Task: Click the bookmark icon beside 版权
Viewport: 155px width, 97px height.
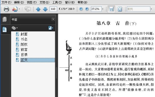Action: point(17,45)
